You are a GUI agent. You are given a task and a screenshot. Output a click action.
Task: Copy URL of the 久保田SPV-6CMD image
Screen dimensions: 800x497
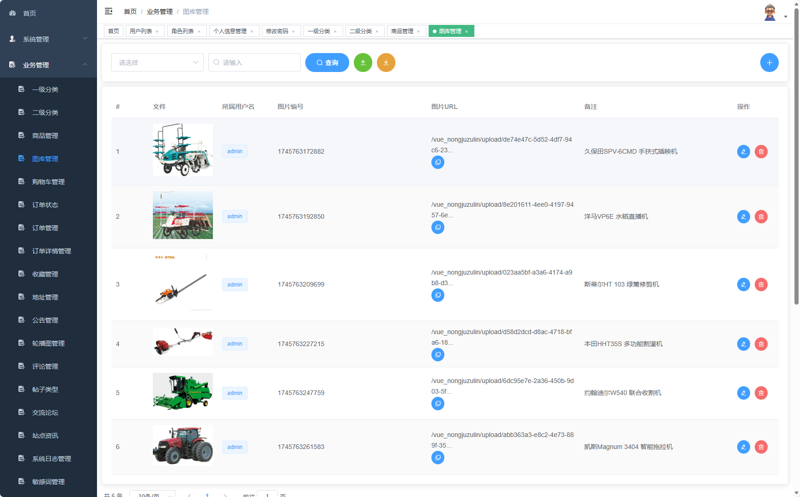[437, 162]
